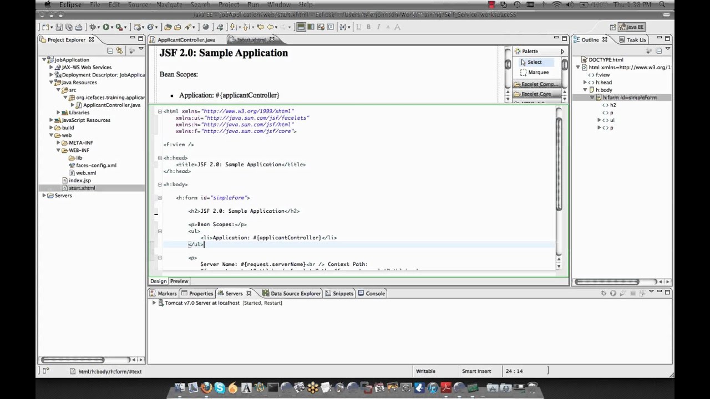Open the Facelet Core palette drawer

click(537, 94)
